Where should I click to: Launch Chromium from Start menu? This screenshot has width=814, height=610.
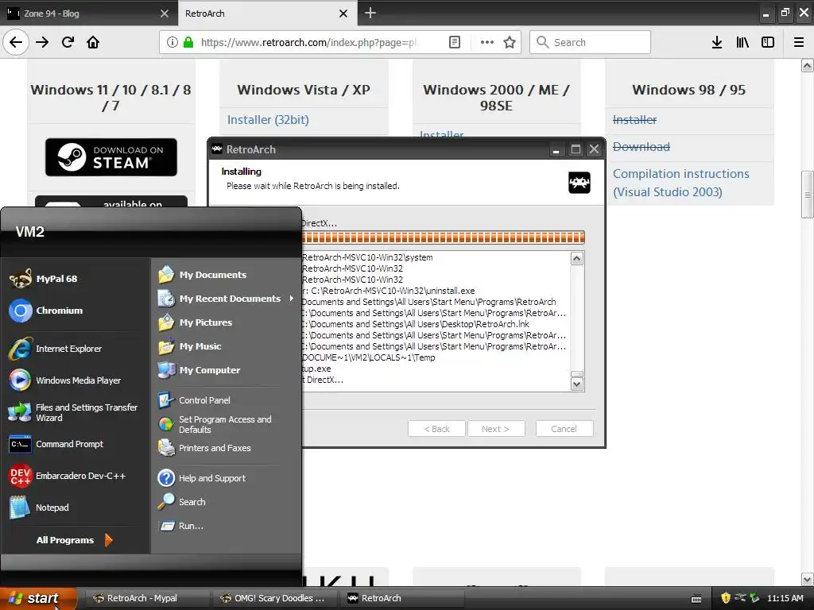point(76,311)
